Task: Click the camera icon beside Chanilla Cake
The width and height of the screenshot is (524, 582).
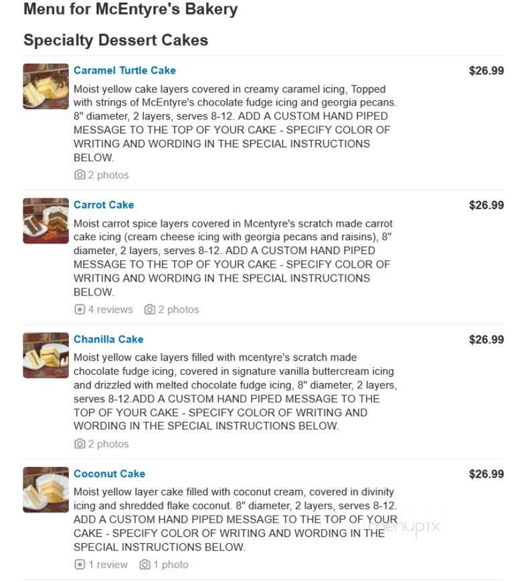Action: [x=80, y=444]
